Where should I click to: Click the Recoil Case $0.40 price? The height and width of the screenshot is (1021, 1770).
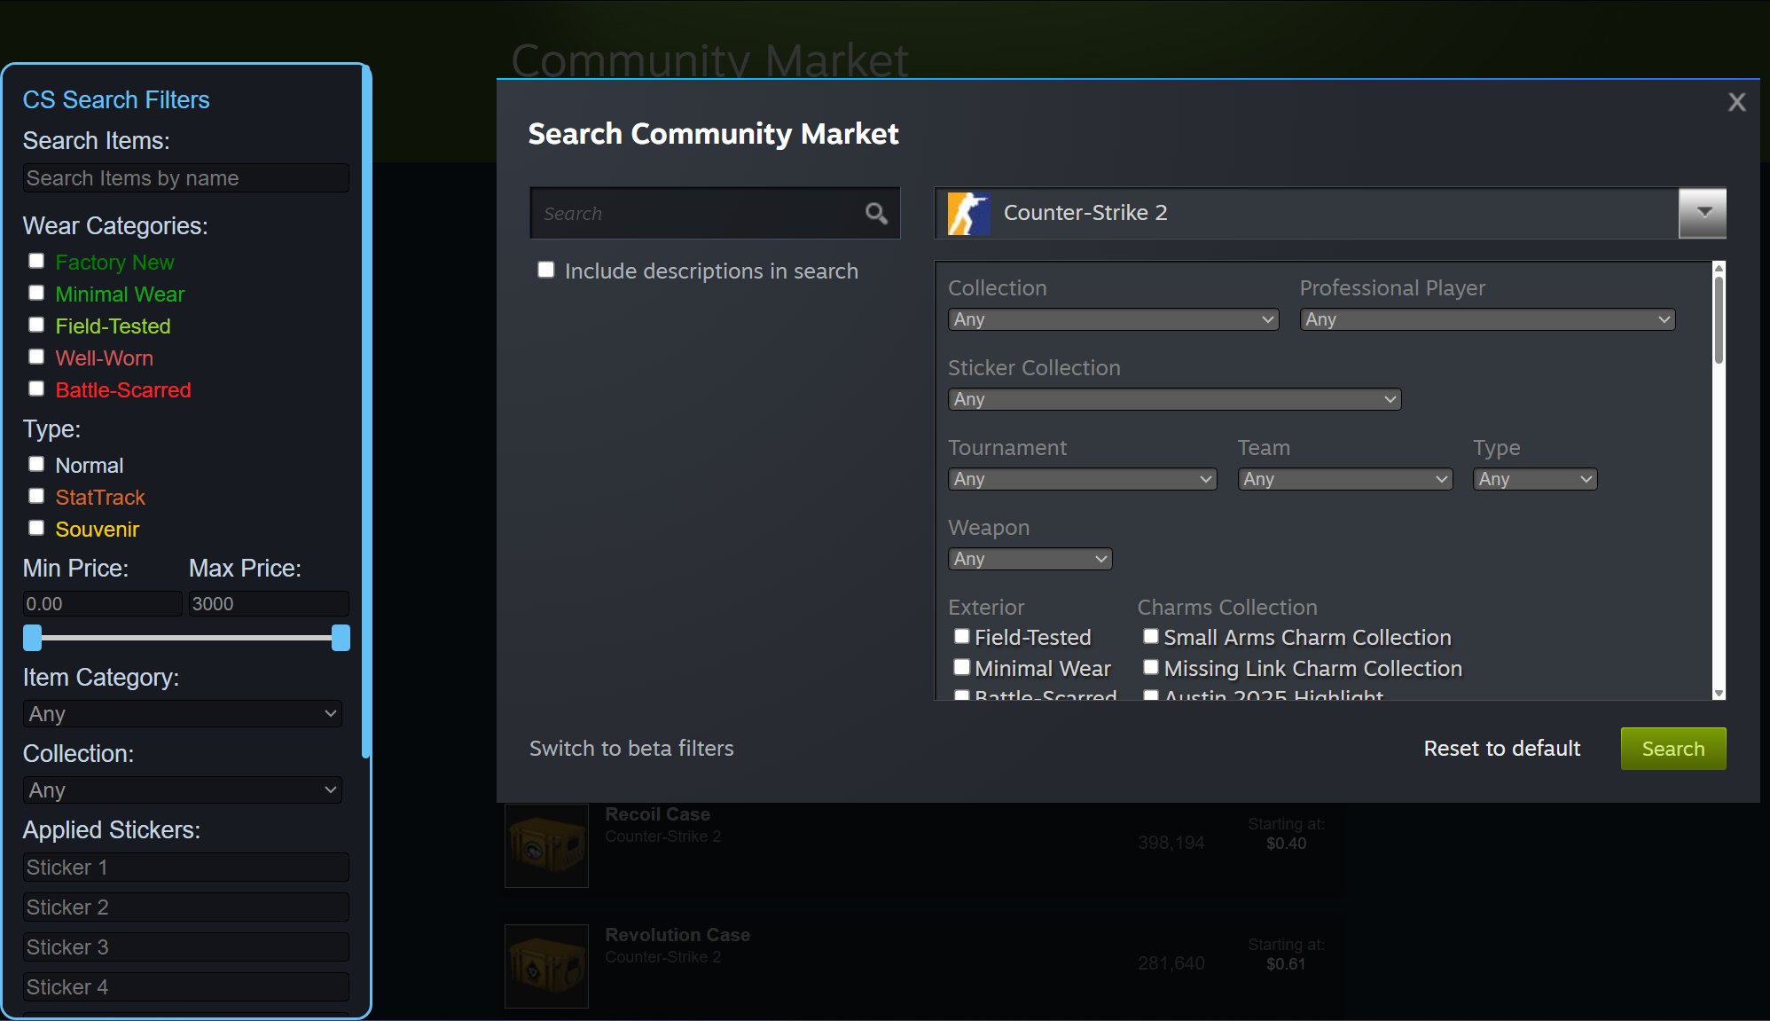1286,843
